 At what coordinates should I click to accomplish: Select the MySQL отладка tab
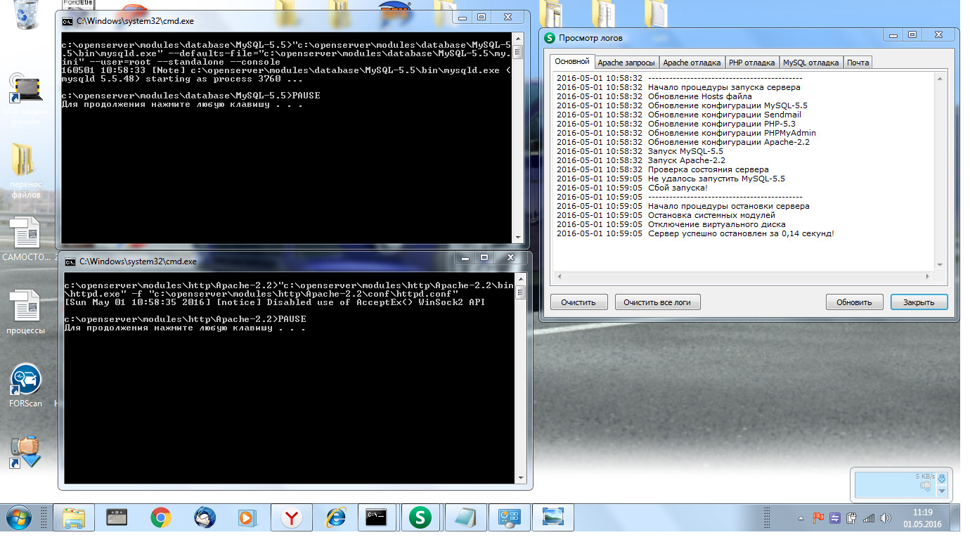[810, 63]
